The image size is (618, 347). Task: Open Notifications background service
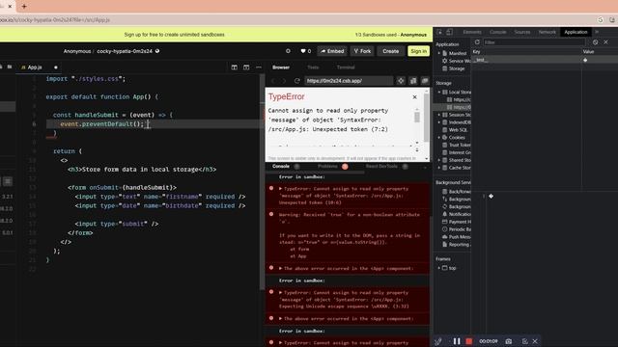point(457,214)
